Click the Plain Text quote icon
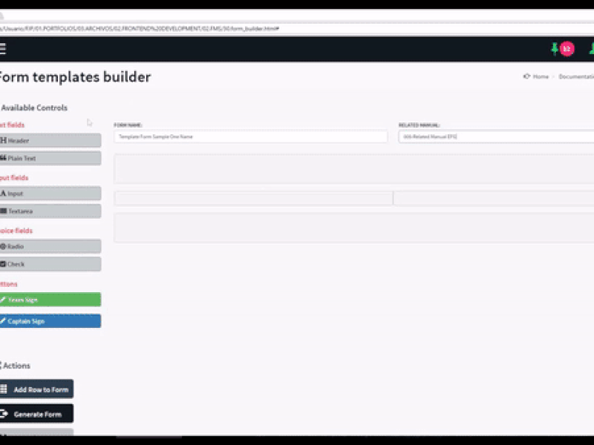 [x=4, y=158]
